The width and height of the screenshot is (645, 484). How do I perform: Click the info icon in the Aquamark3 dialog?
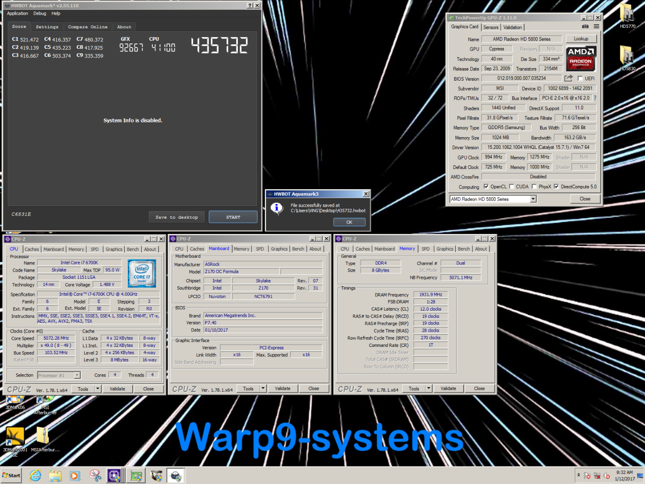tap(277, 208)
